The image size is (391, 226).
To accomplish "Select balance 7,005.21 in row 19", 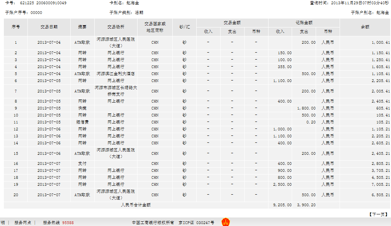I will pyautogui.click(x=381, y=185).
